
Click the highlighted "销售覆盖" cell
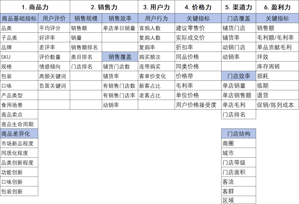click(120, 57)
